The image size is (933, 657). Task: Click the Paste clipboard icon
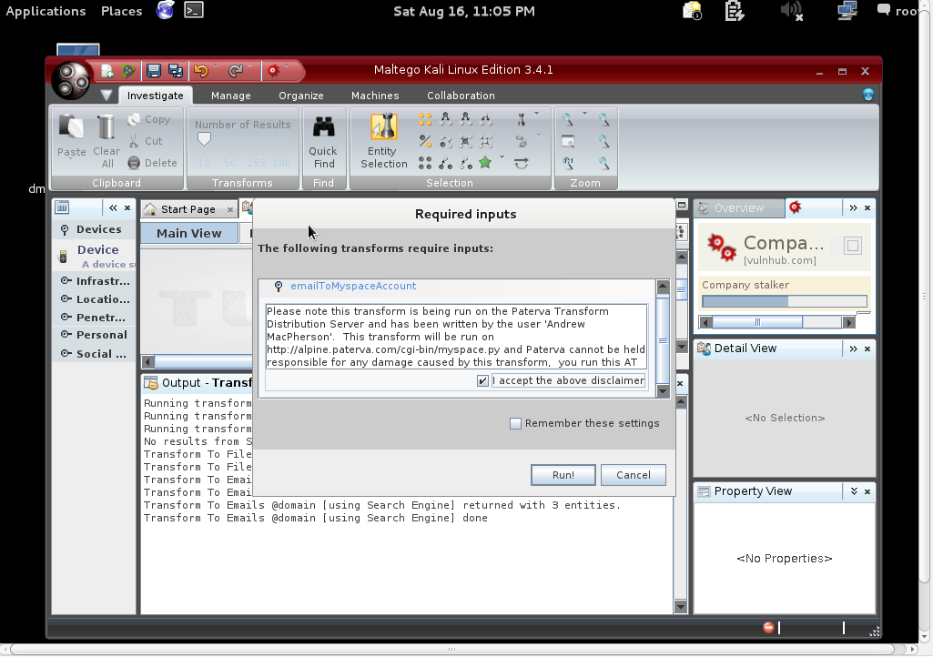(71, 127)
